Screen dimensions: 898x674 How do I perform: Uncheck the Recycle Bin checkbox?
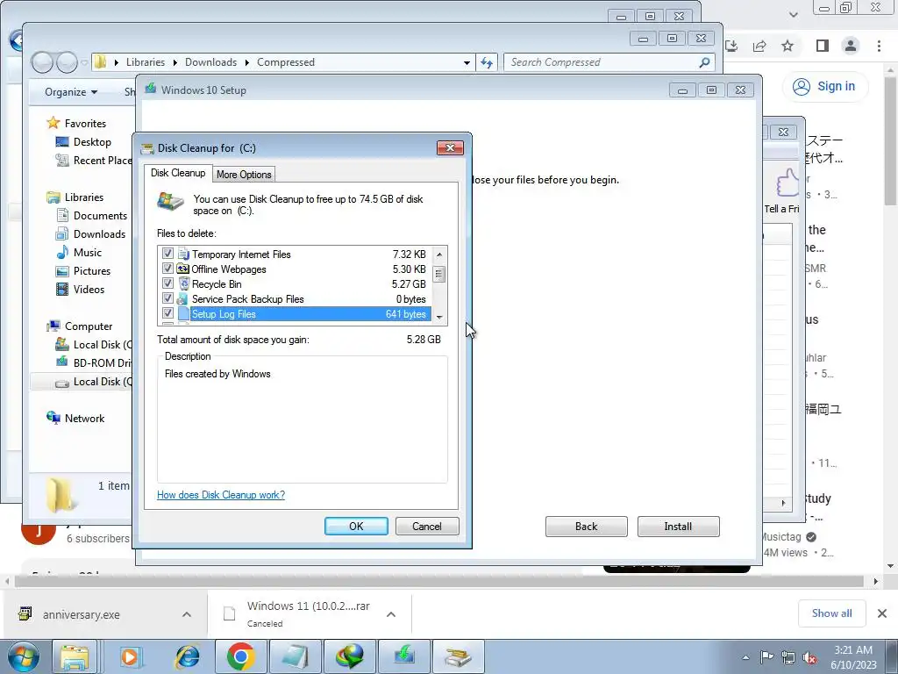pos(167,283)
